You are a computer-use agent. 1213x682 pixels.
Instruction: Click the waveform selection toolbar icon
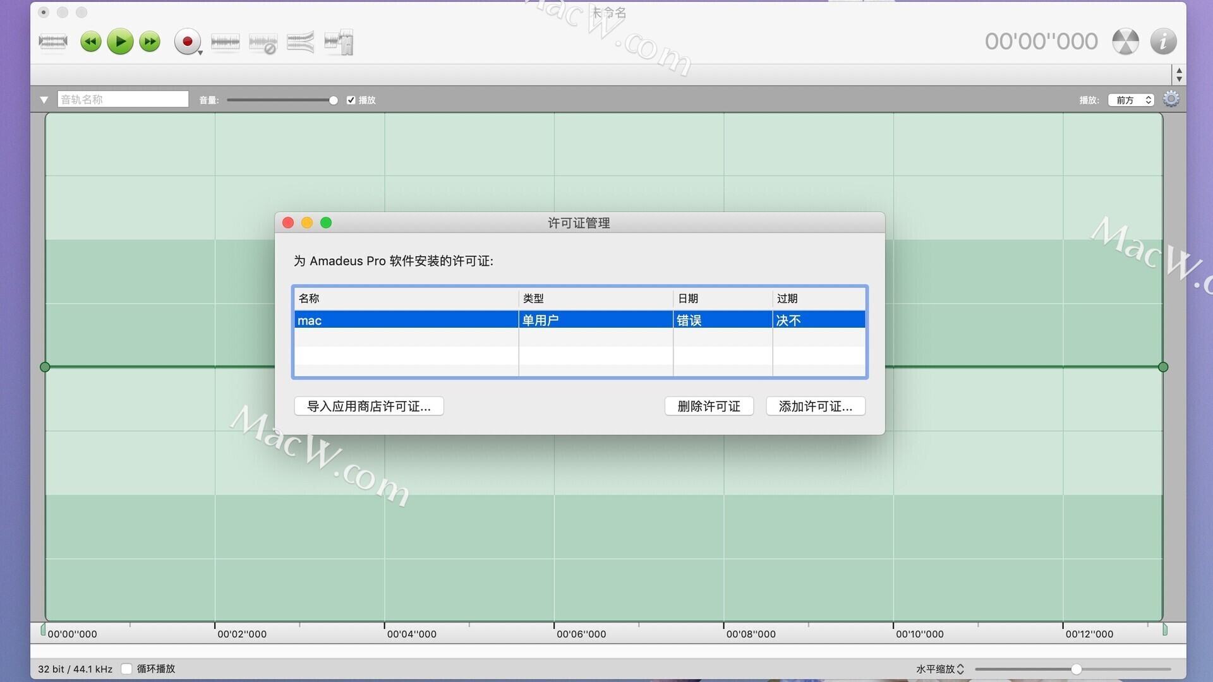(225, 42)
